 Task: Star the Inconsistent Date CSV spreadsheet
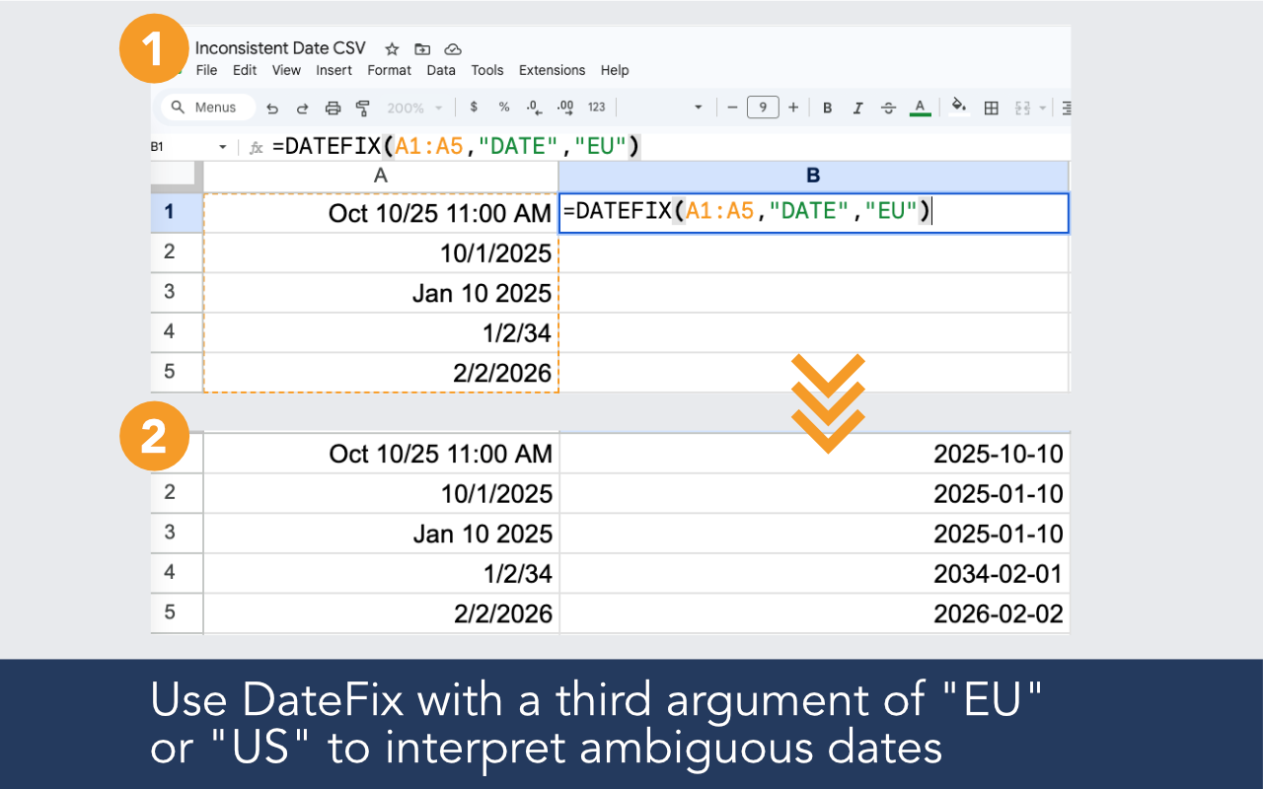click(391, 47)
